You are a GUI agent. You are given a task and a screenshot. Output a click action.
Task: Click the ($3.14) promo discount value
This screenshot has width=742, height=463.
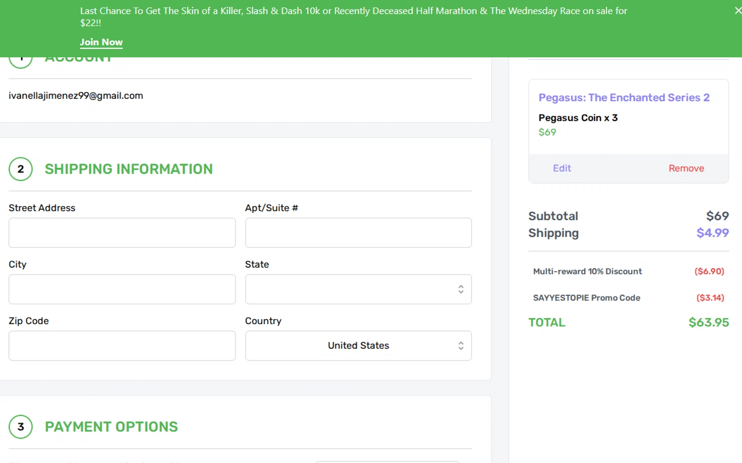710,298
